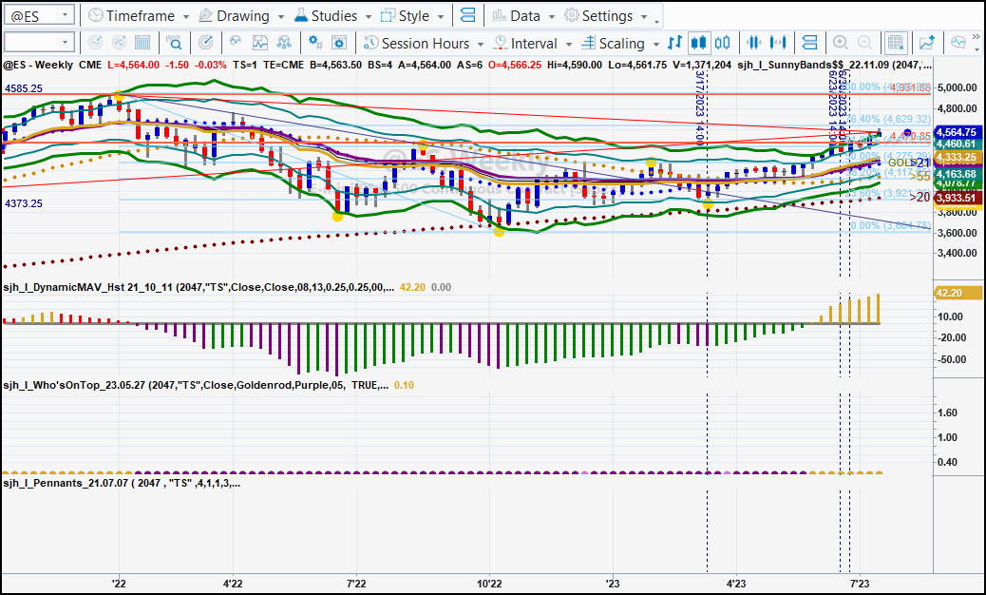The height and width of the screenshot is (595, 986).
Task: Click the zoom out magnifier icon
Action: tap(864, 43)
